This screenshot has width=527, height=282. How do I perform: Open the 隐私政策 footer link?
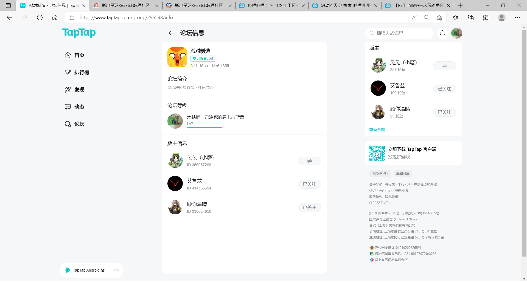click(x=392, y=197)
